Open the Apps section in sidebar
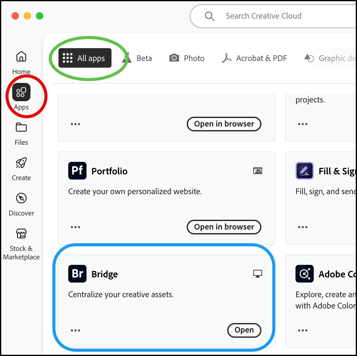 point(21,97)
